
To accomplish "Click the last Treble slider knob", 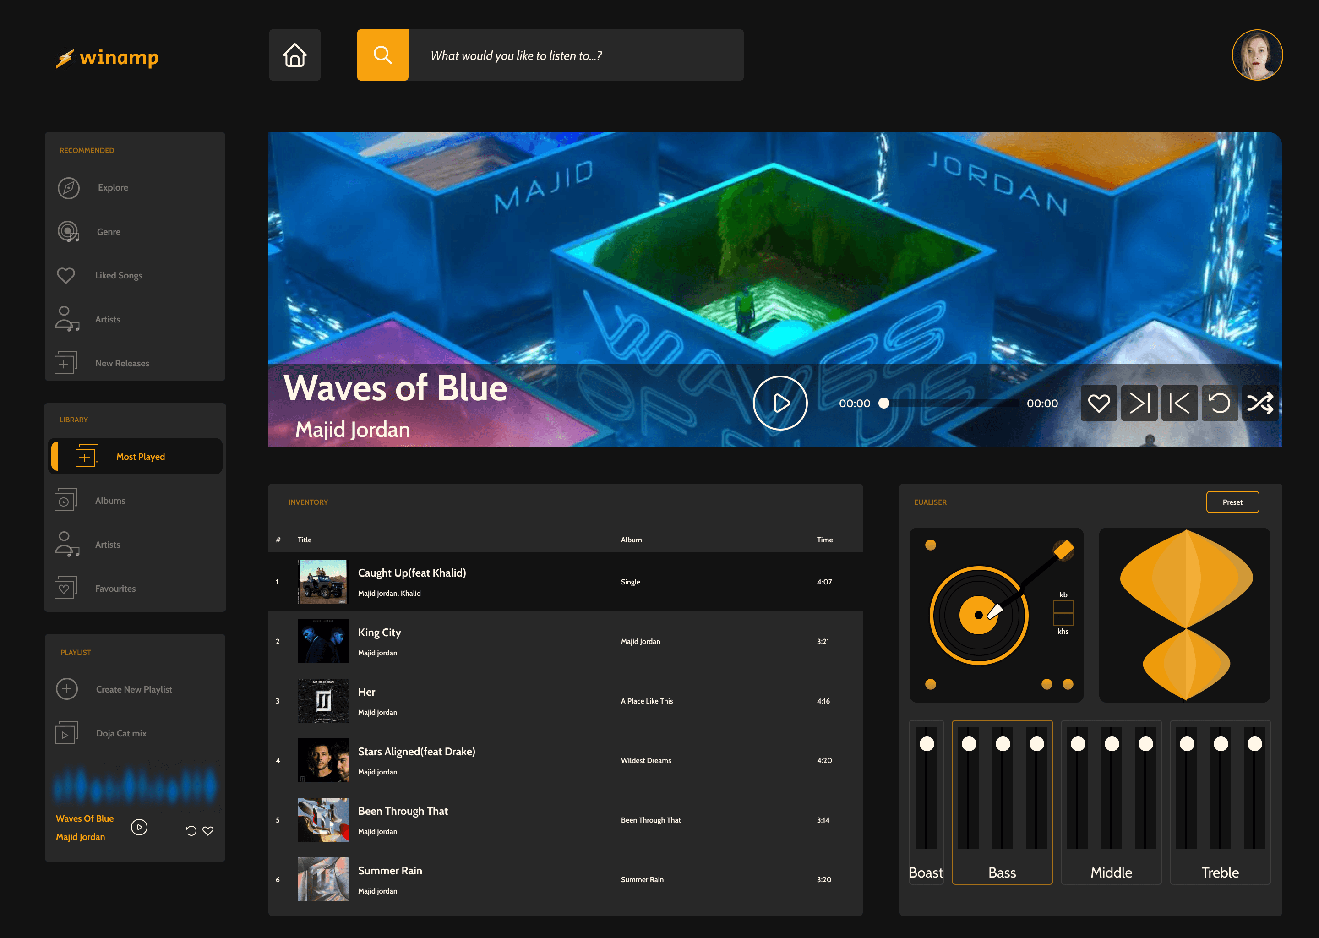I will [1255, 744].
